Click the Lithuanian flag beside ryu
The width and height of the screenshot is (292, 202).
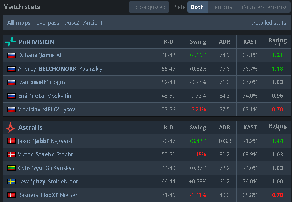[x=12, y=168]
